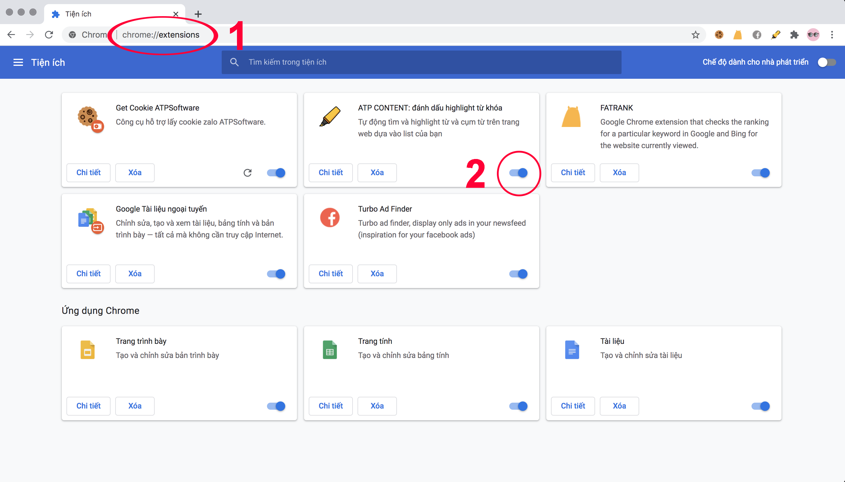Disable Trang tính app toggle

(x=518, y=406)
